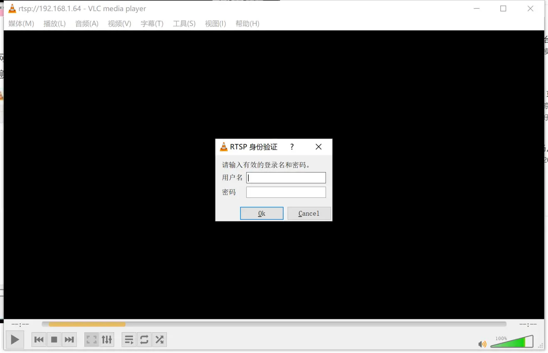Maximize the VLC media player window
The height and width of the screenshot is (353, 548).
pyautogui.click(x=503, y=8)
